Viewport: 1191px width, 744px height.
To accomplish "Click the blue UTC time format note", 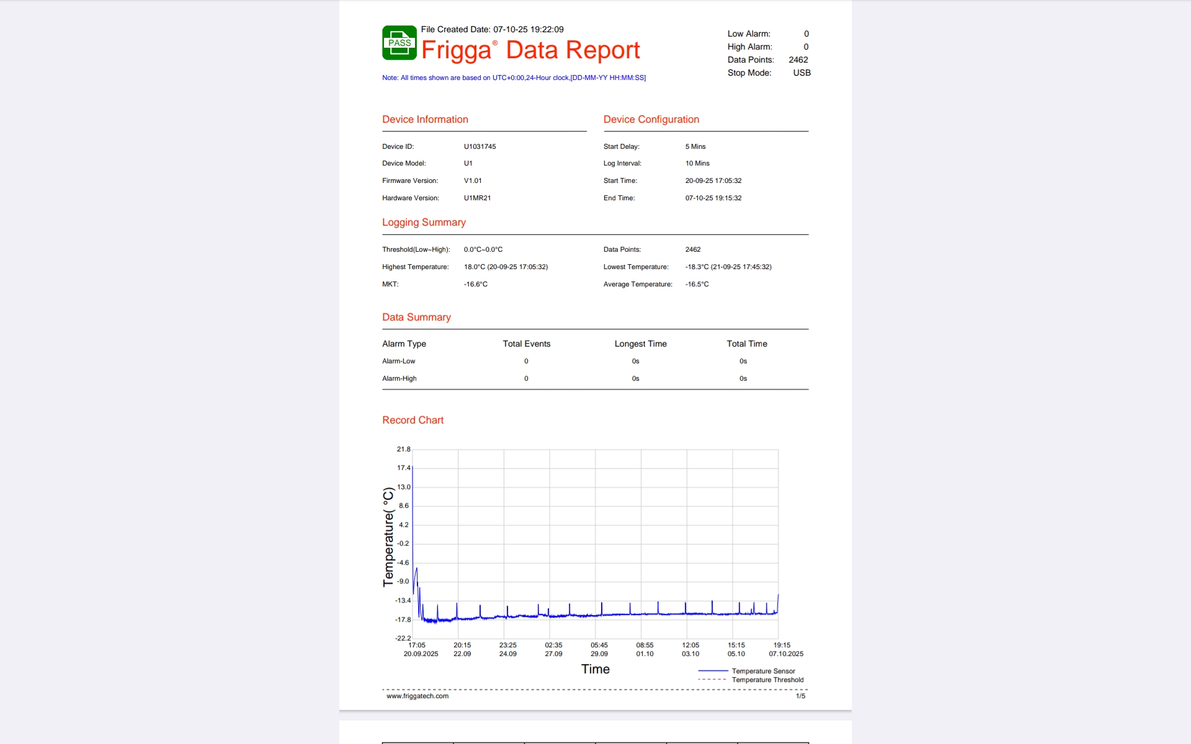I will [514, 77].
